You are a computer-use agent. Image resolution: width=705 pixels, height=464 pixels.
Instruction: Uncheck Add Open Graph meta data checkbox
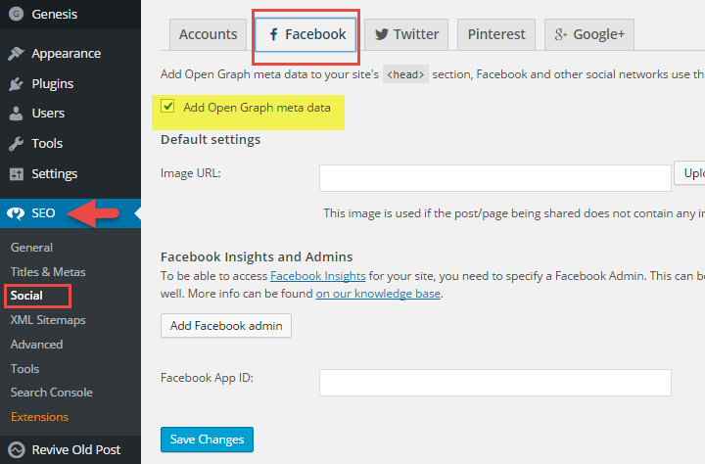click(167, 107)
